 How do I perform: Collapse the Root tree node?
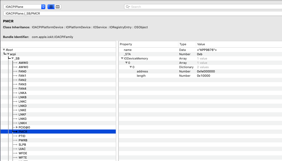click(x=4, y=50)
